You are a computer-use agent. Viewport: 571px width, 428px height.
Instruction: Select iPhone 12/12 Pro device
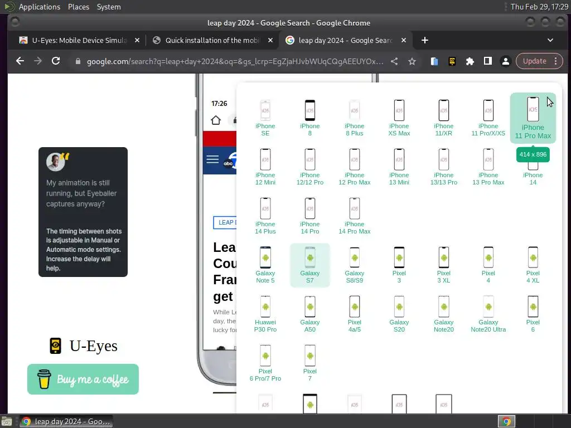point(310,167)
